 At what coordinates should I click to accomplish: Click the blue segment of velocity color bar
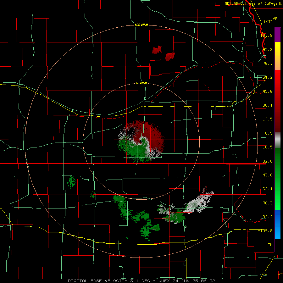coord(278,224)
